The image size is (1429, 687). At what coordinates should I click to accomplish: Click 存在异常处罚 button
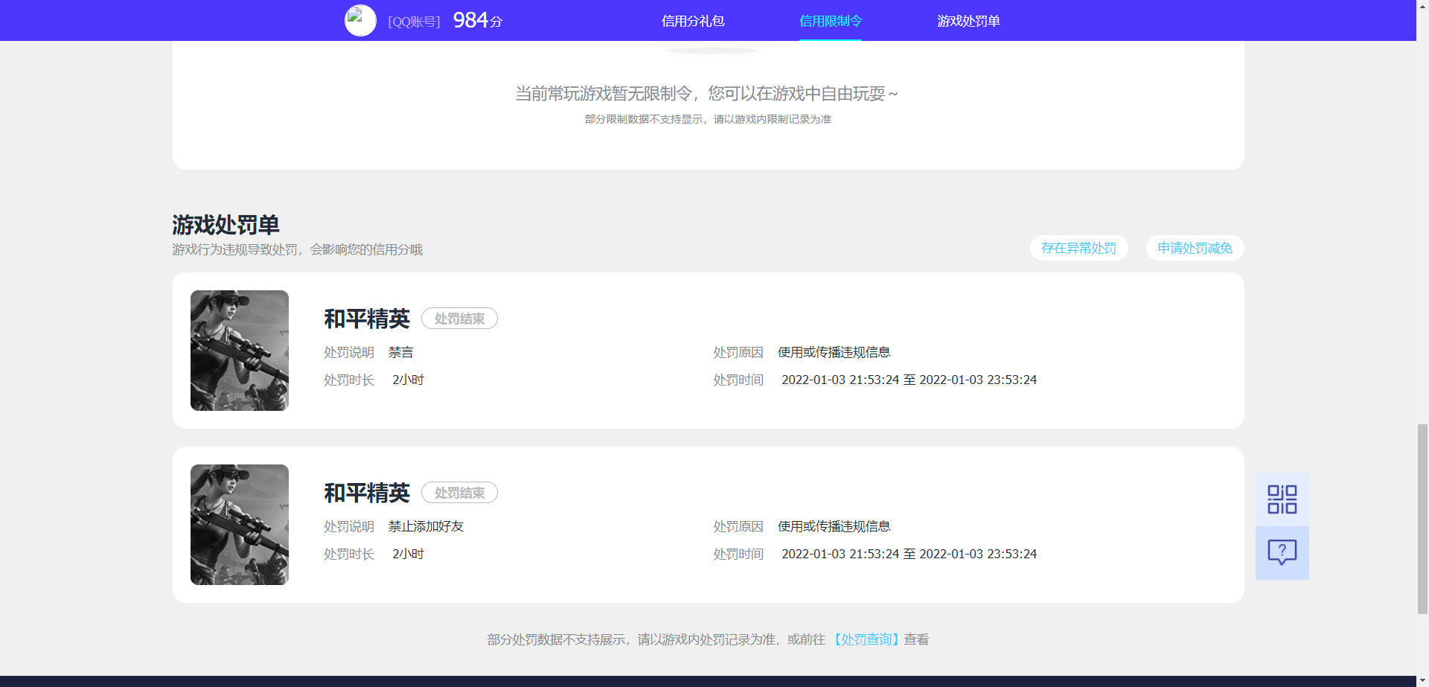click(x=1078, y=248)
